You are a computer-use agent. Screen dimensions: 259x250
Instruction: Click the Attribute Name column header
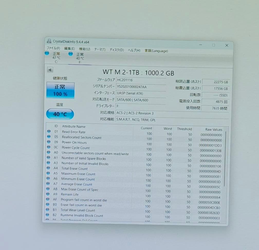tap(74, 127)
